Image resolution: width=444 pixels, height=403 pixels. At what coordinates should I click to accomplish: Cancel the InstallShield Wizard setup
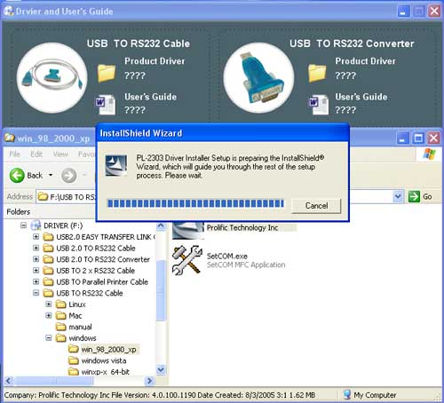pos(316,206)
